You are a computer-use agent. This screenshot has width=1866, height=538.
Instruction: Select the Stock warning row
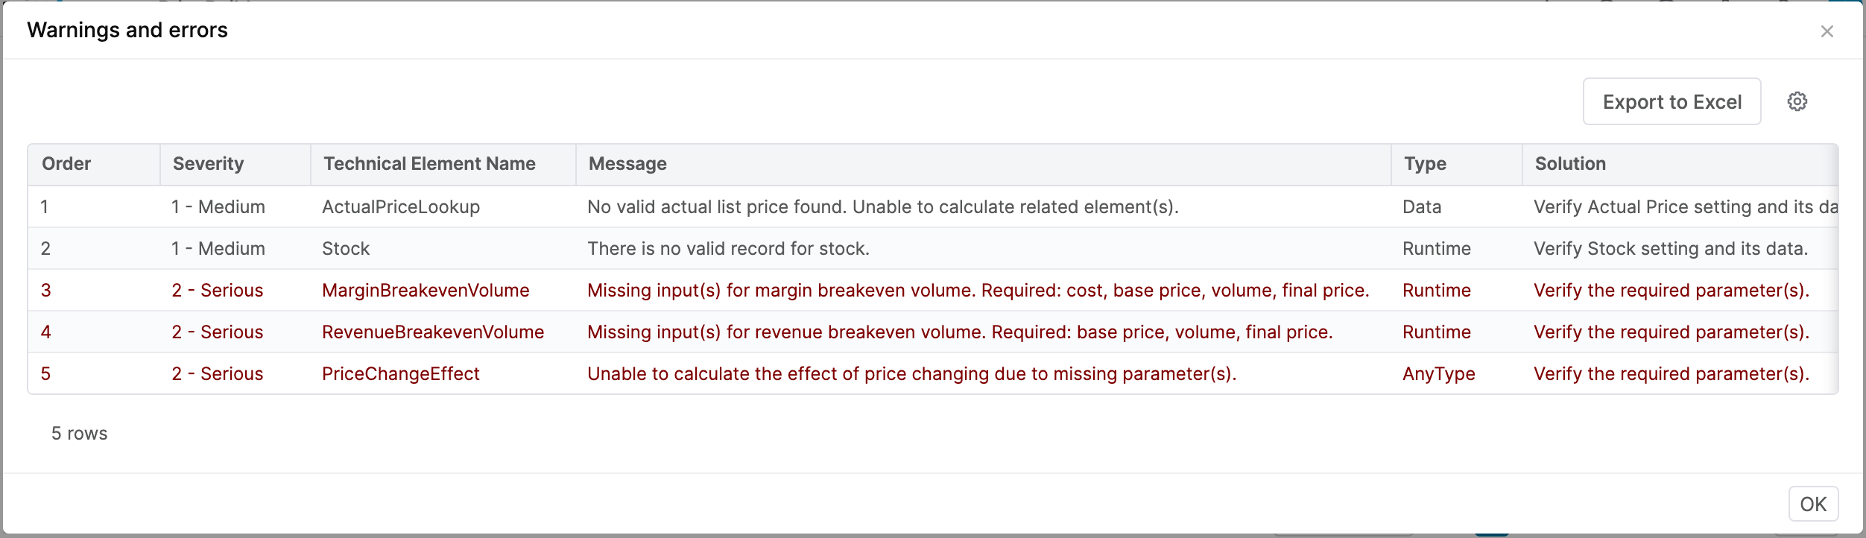(x=346, y=249)
